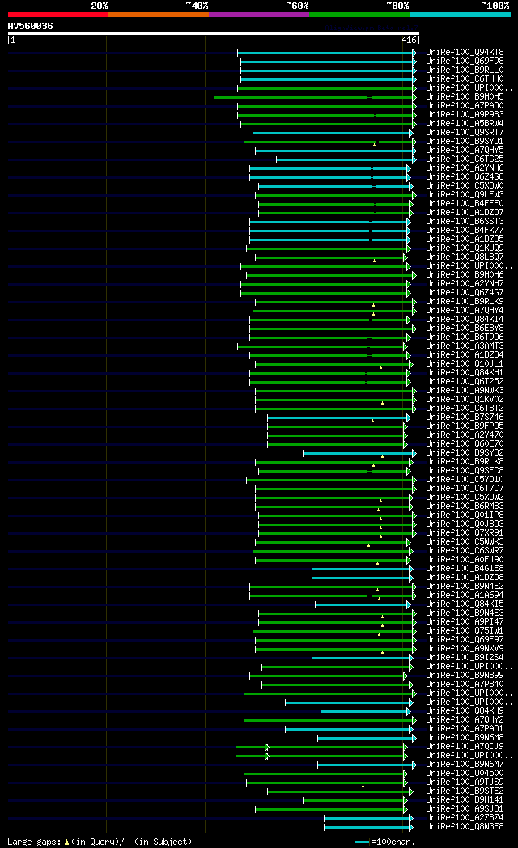Open hit UniRef100_Q69F98
The height and width of the screenshot is (848, 518).
pos(465,61)
